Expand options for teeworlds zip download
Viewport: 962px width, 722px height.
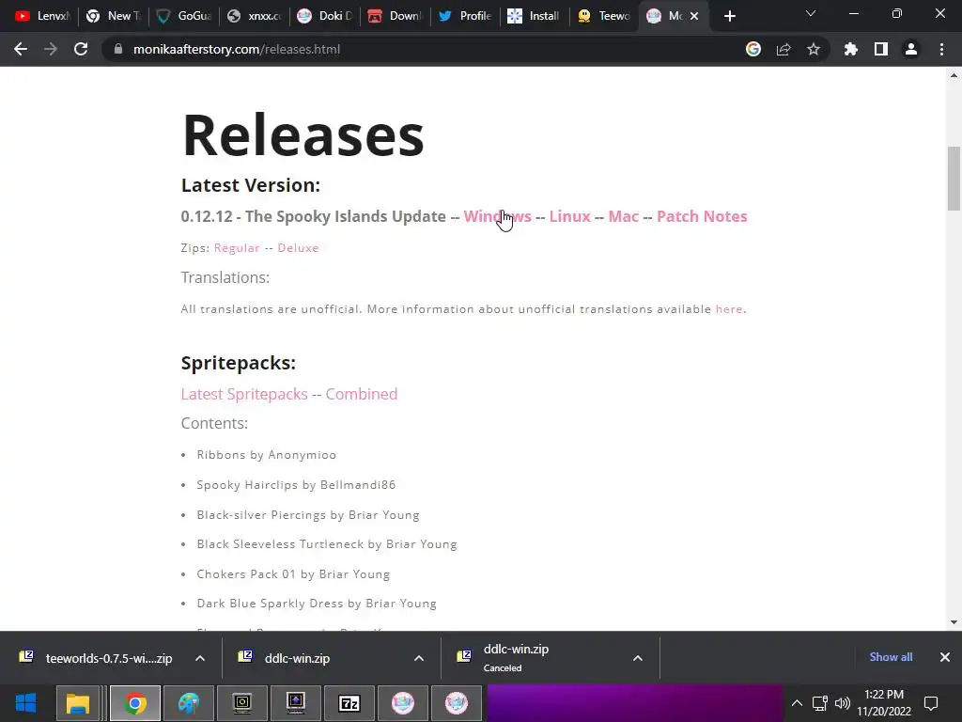(x=200, y=658)
